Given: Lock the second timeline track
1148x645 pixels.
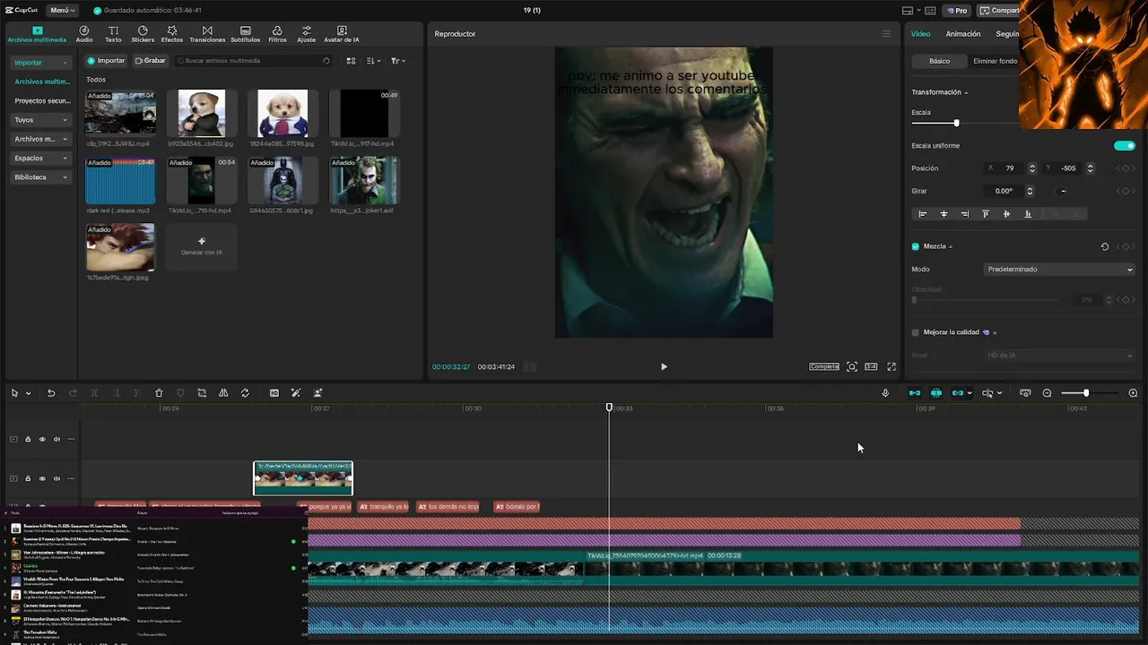Looking at the screenshot, I should pyautogui.click(x=27, y=478).
